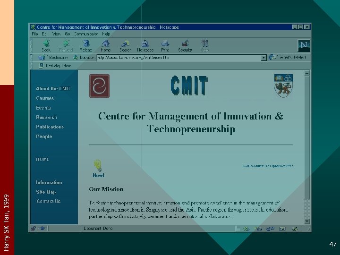Screen dimensions: 340x255
Task: Open the Contact Us link
Action: [x=49, y=201]
